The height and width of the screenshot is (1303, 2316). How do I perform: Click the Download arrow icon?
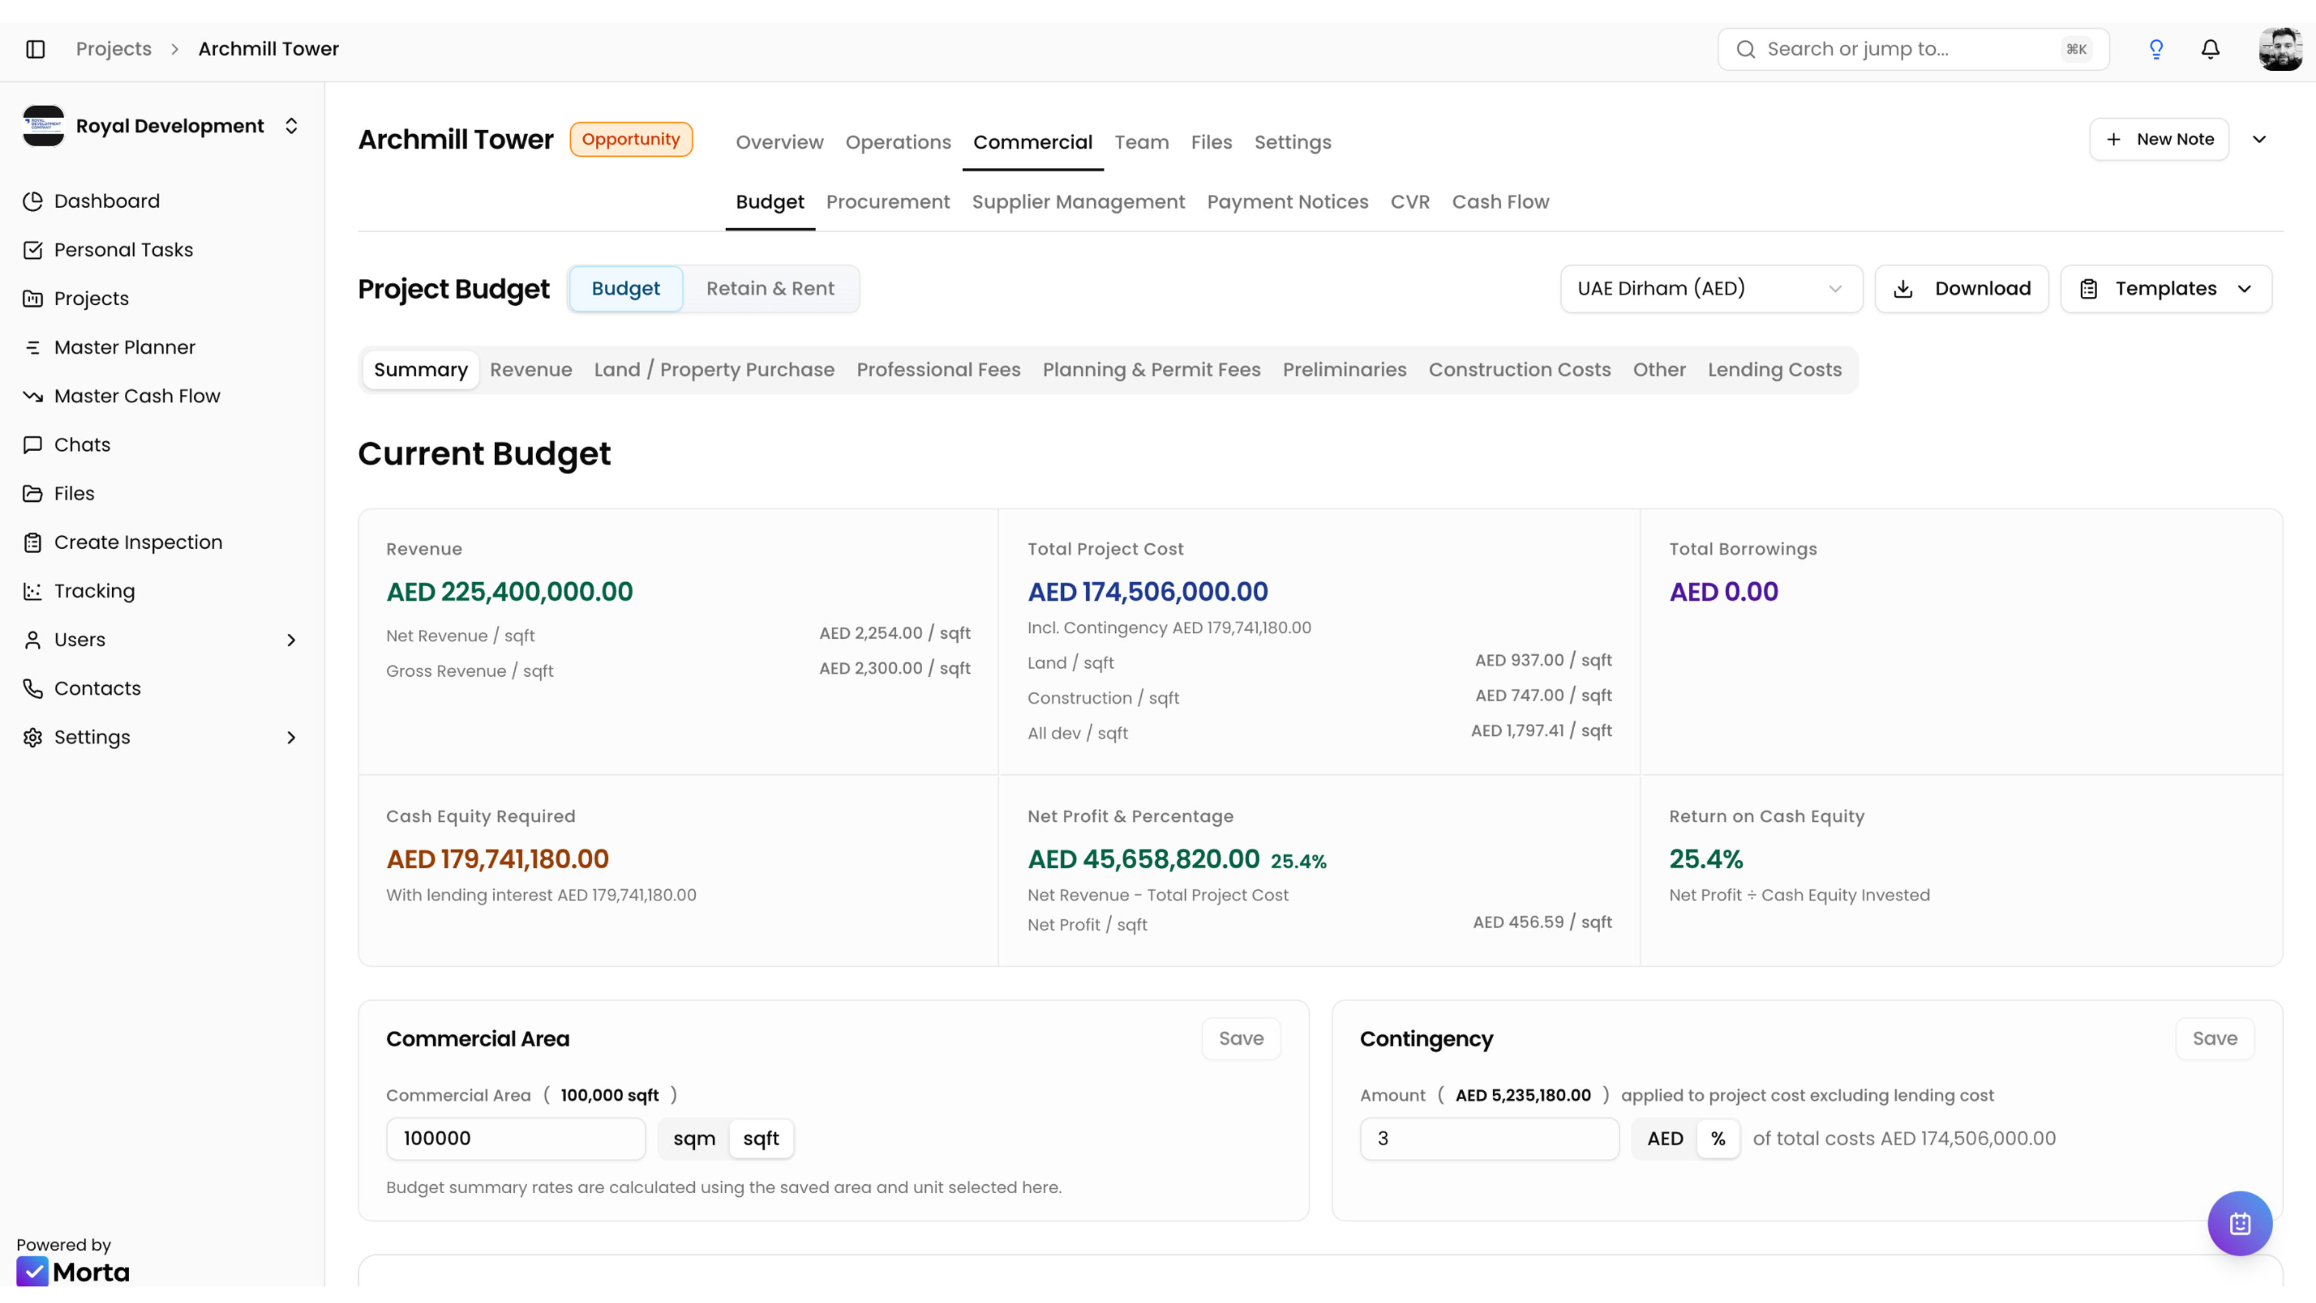[1902, 289]
